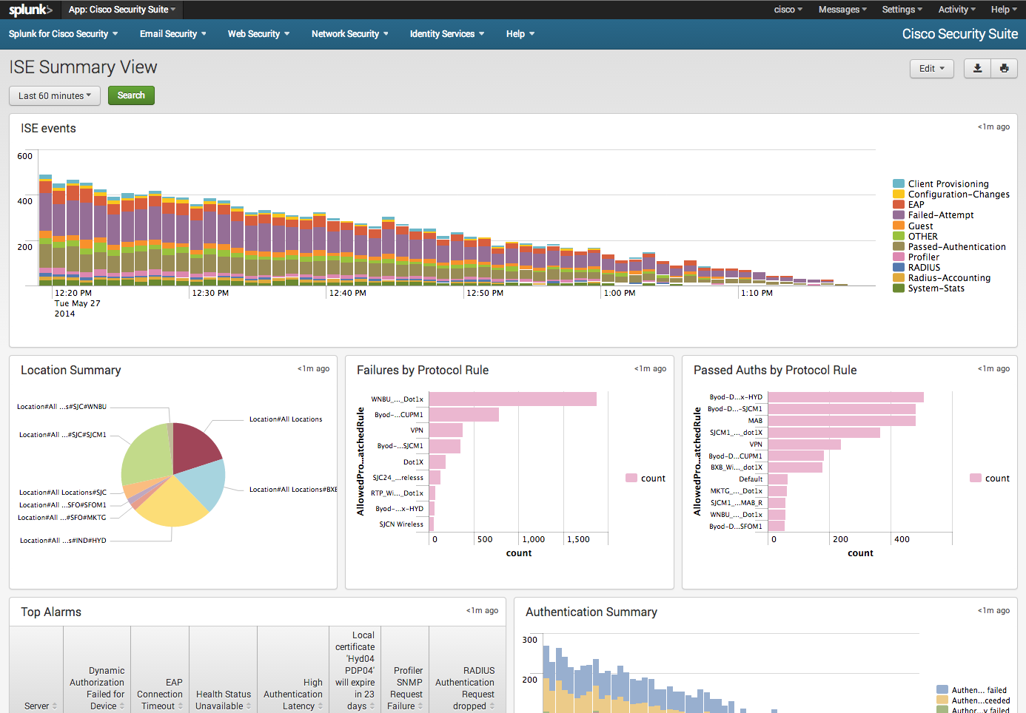The image size is (1026, 713).
Task: Open the Messages menu in top bar
Action: click(842, 10)
